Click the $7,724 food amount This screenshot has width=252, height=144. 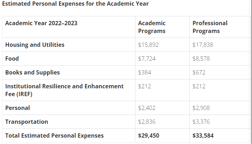tap(147, 59)
